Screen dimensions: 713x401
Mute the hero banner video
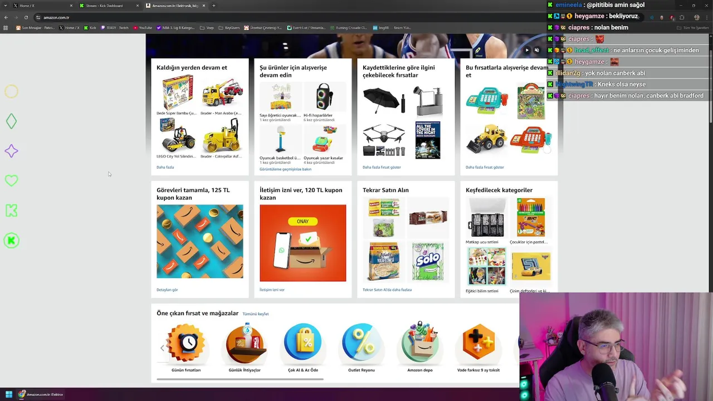click(537, 50)
